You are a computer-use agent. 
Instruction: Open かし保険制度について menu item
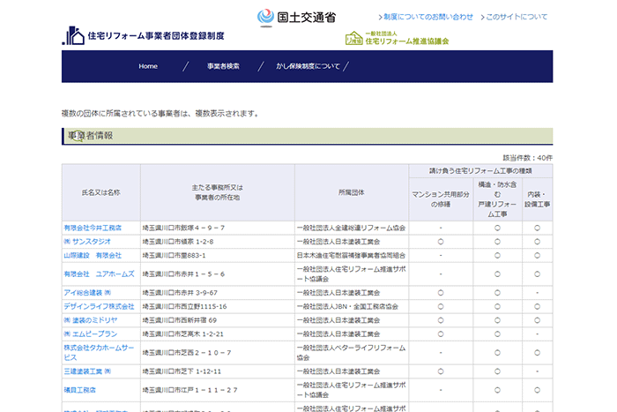[x=308, y=66]
